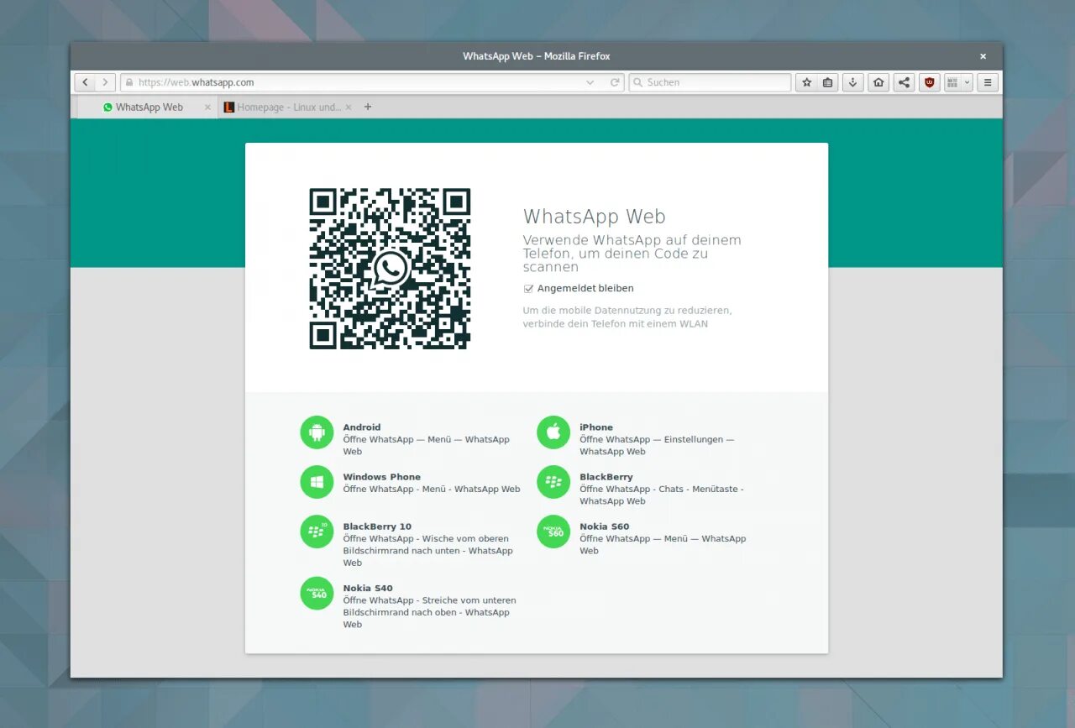Screen dimensions: 1075x728
Task: Click 'Öffne WhatsApp - Chats - Menütaste' text
Action: point(662,495)
